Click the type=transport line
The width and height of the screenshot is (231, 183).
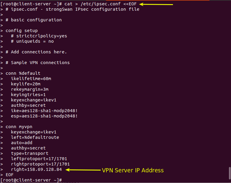pos(29,153)
